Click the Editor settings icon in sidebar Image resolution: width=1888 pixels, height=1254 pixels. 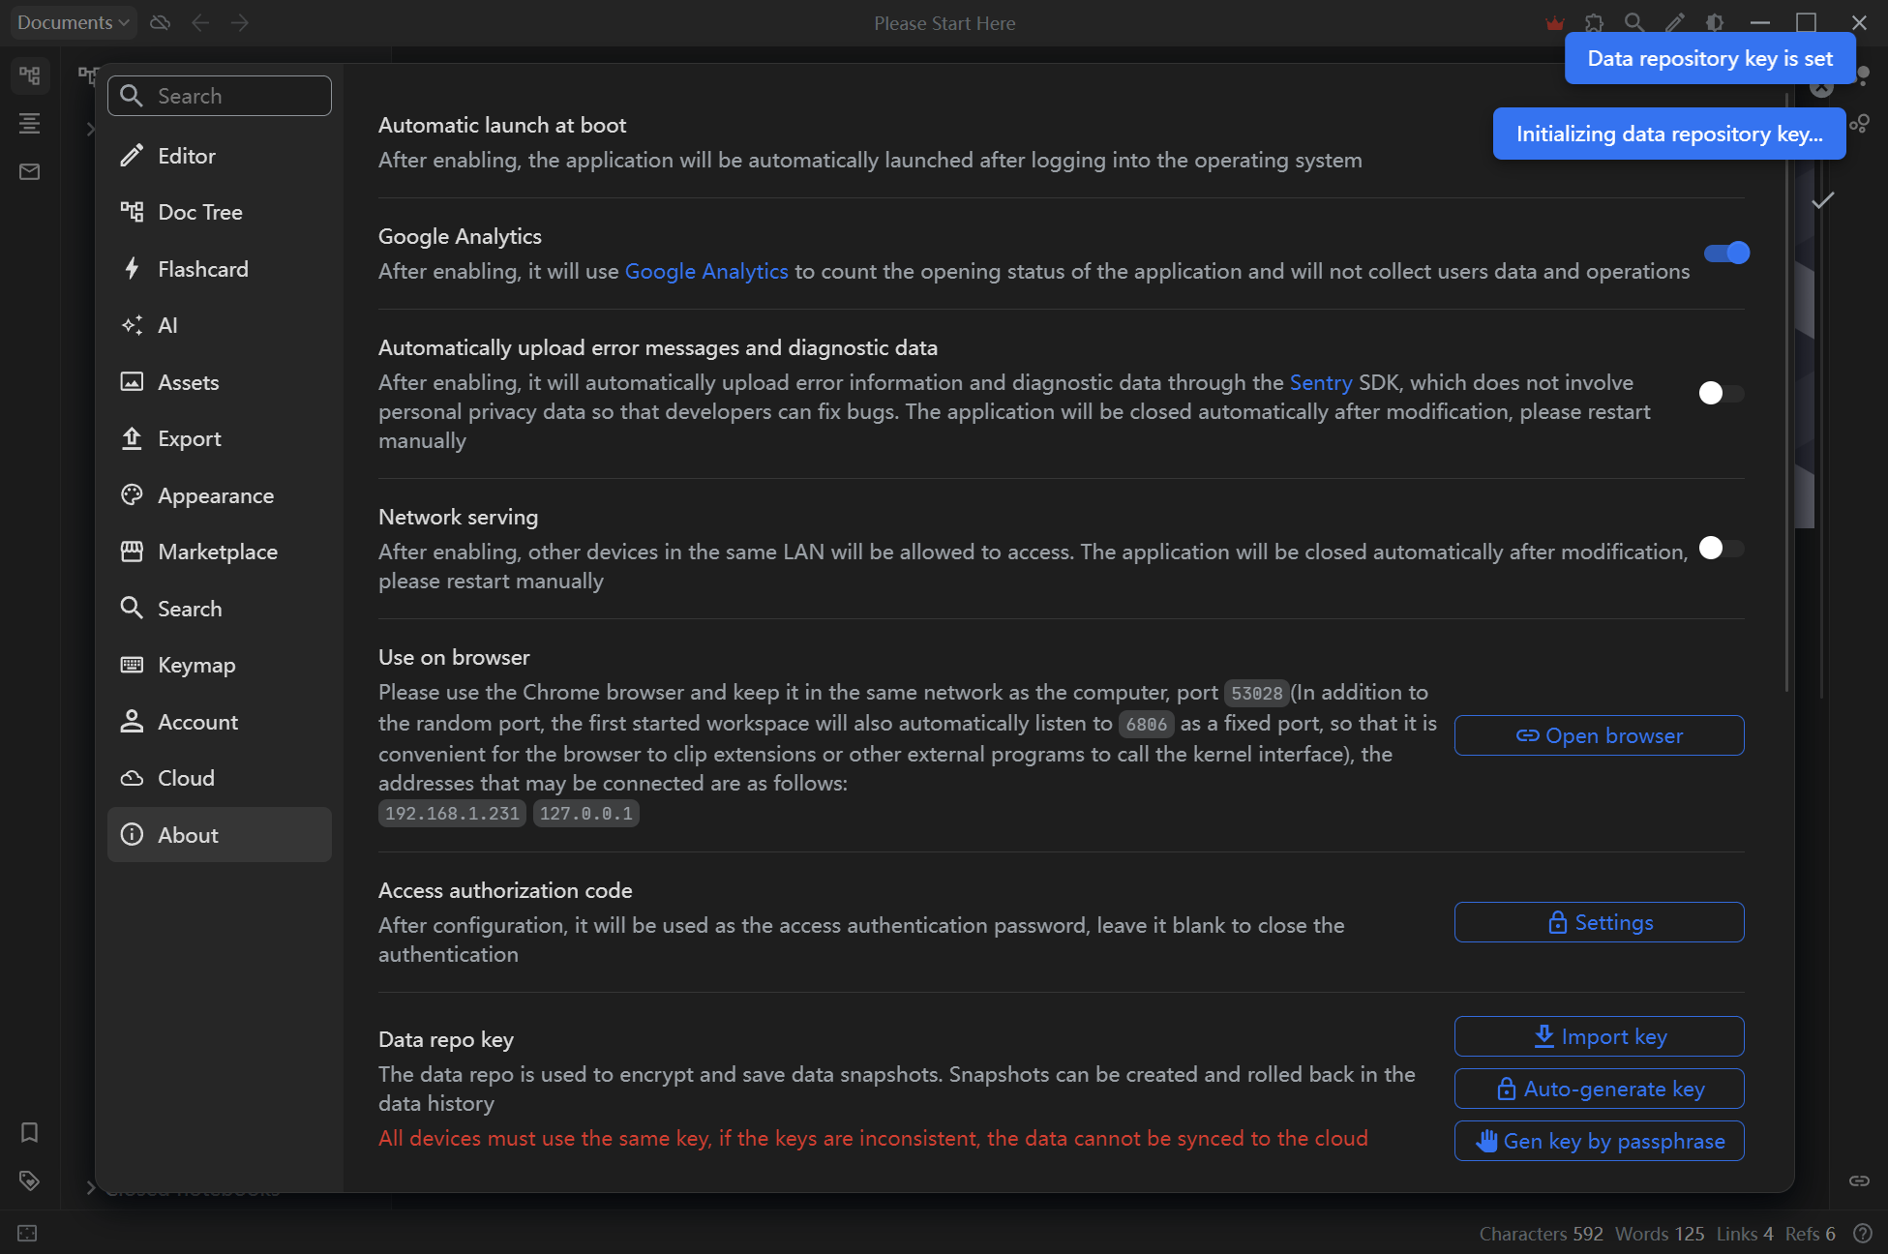pos(132,154)
